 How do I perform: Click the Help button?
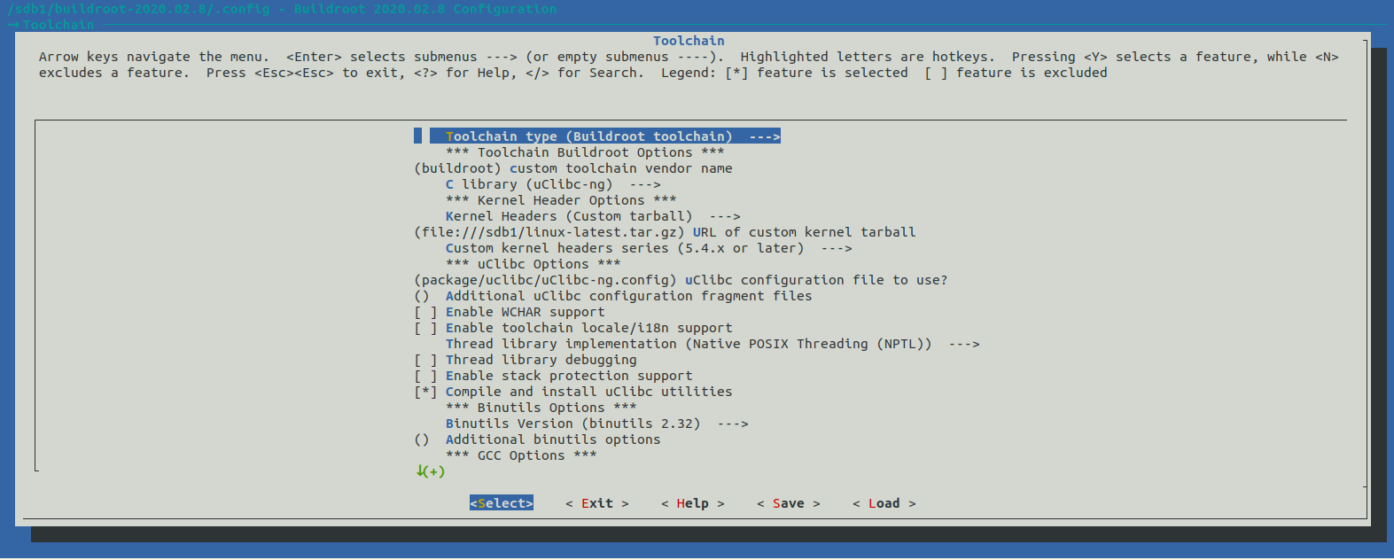pyautogui.click(x=693, y=503)
